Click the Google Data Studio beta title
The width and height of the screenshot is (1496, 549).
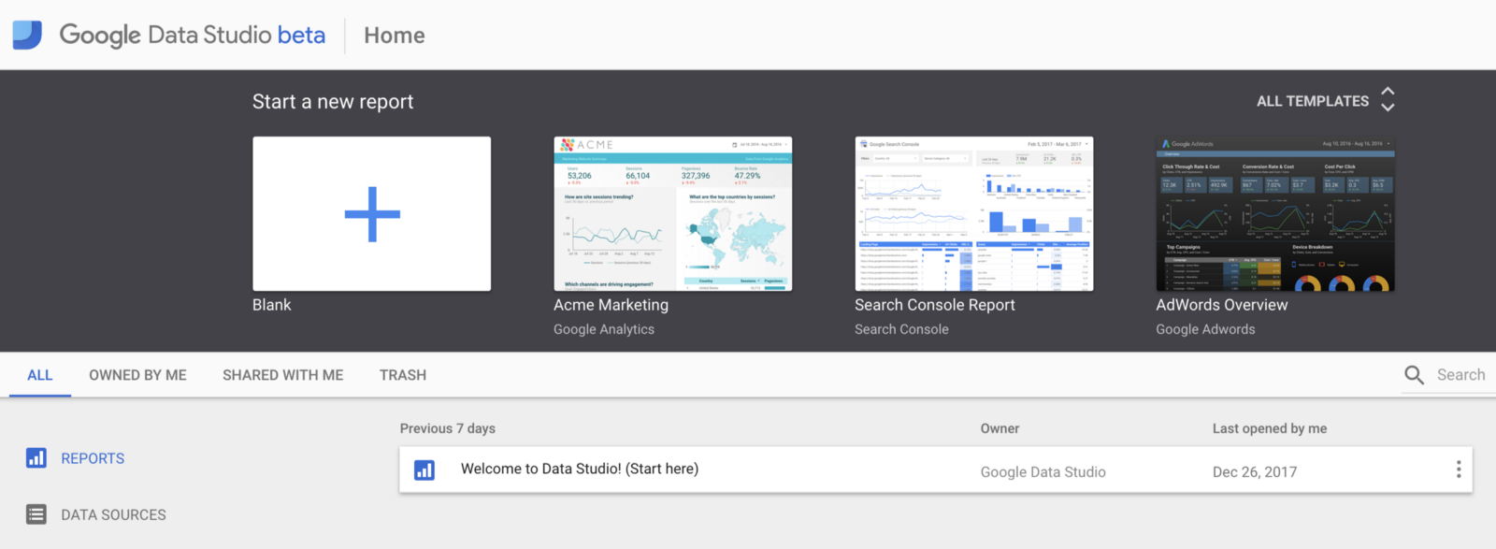(193, 36)
